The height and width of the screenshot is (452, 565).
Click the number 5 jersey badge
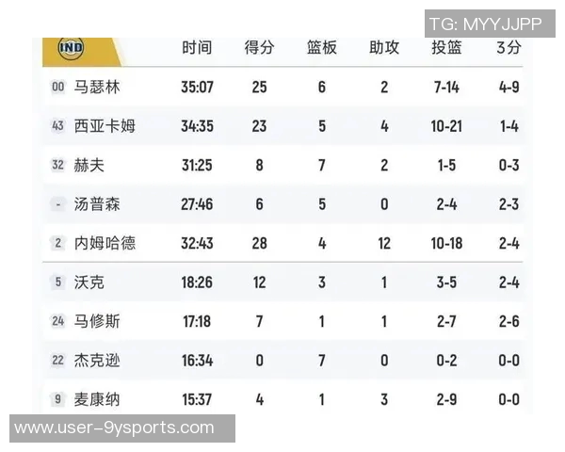click(58, 282)
